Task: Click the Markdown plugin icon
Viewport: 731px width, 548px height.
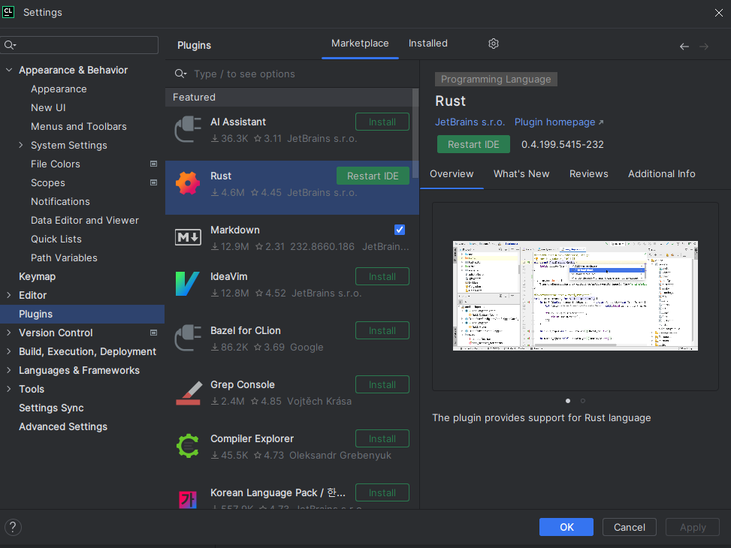Action: tap(188, 237)
